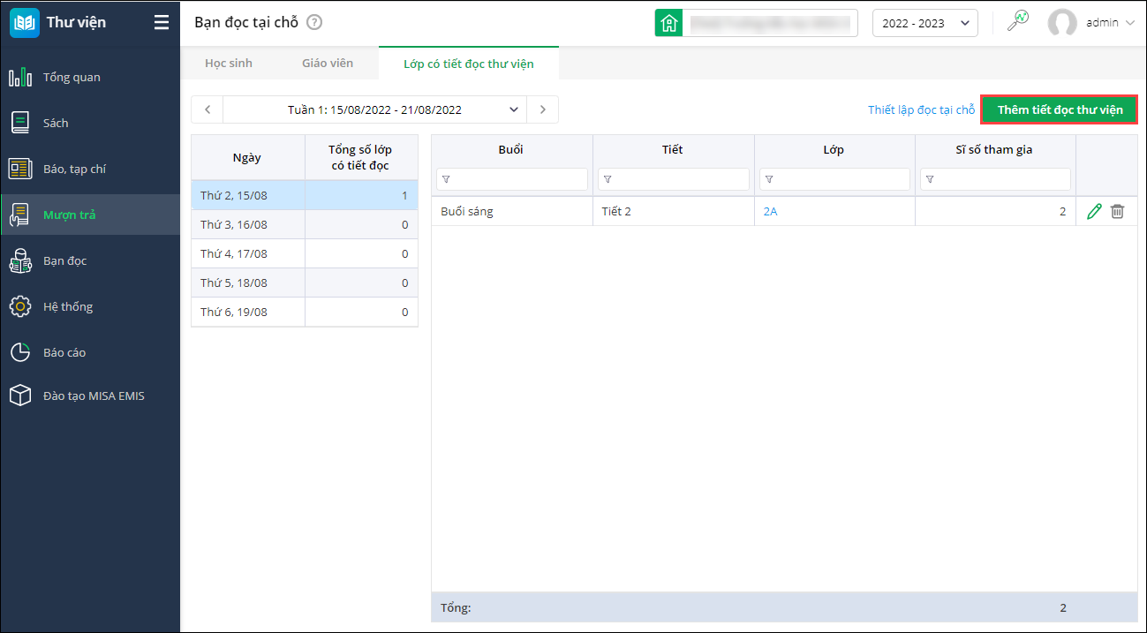Click the Bạn đọc tại chỗ page title
The height and width of the screenshot is (633, 1147).
click(246, 23)
